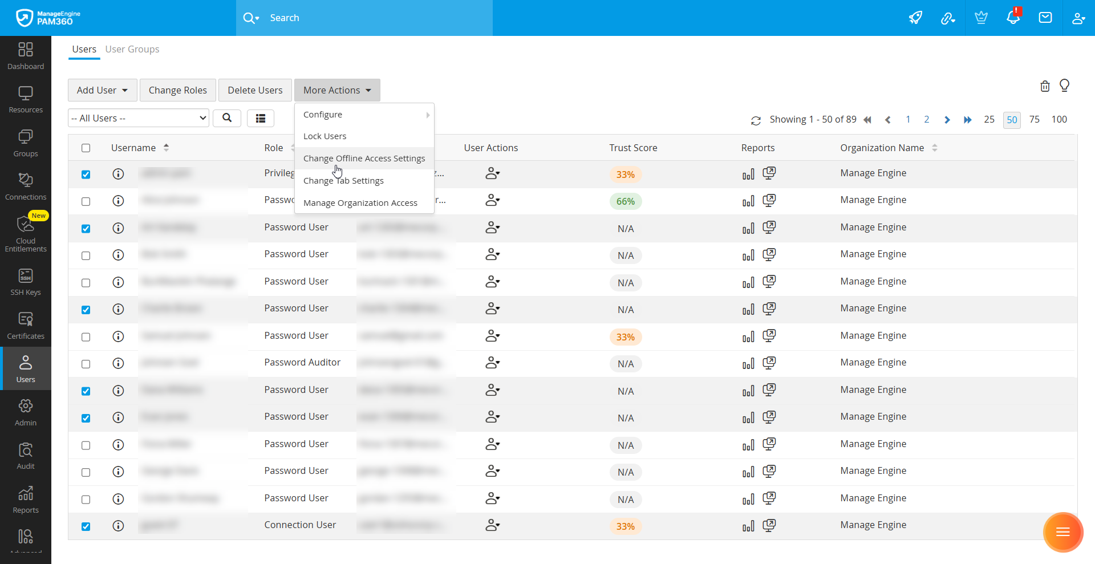
Task: Open the SSH Keys sidebar section
Action: pyautogui.click(x=26, y=282)
